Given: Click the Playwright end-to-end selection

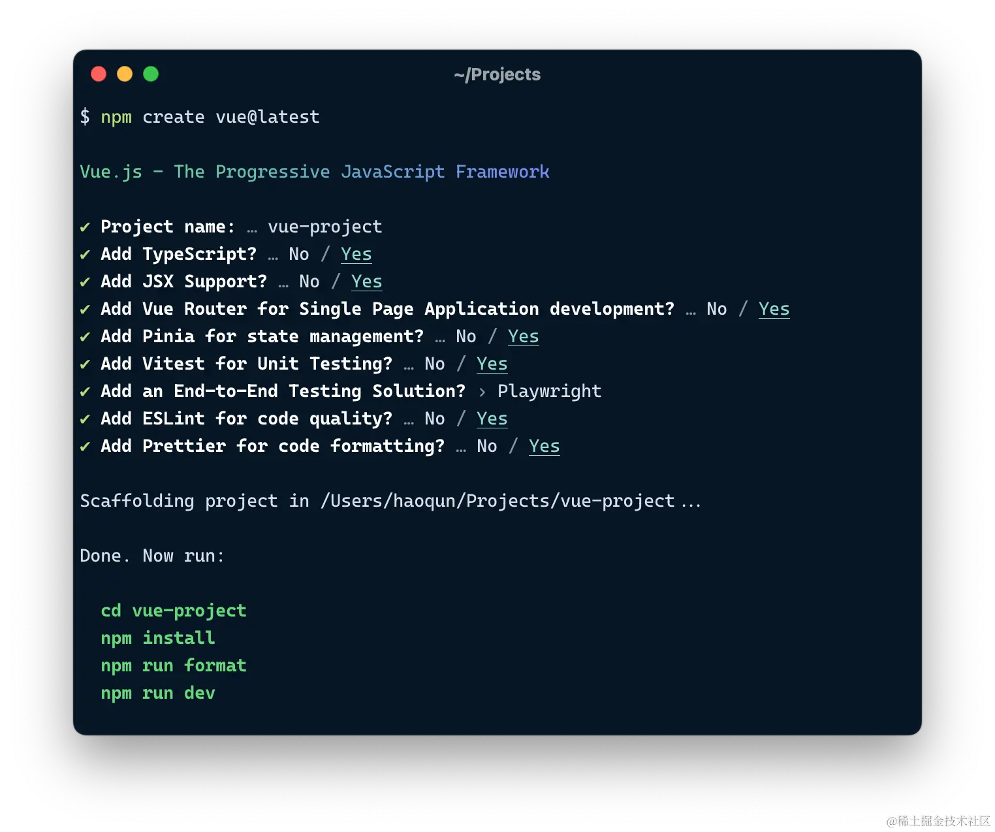Looking at the screenshot, I should tap(550, 391).
